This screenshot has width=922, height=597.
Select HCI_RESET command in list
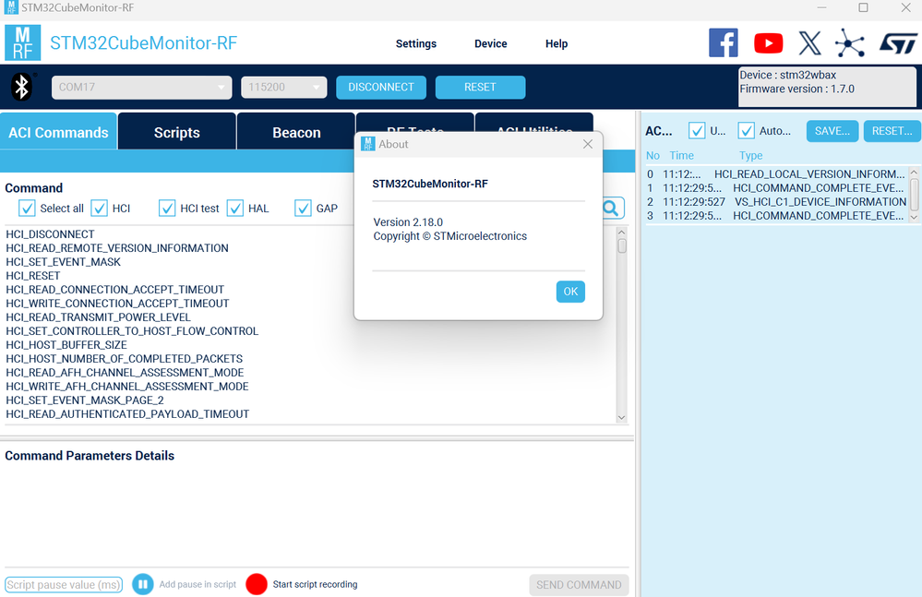(x=33, y=276)
